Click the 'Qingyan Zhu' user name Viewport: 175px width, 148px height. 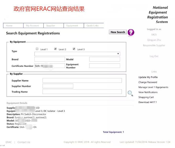154,40
